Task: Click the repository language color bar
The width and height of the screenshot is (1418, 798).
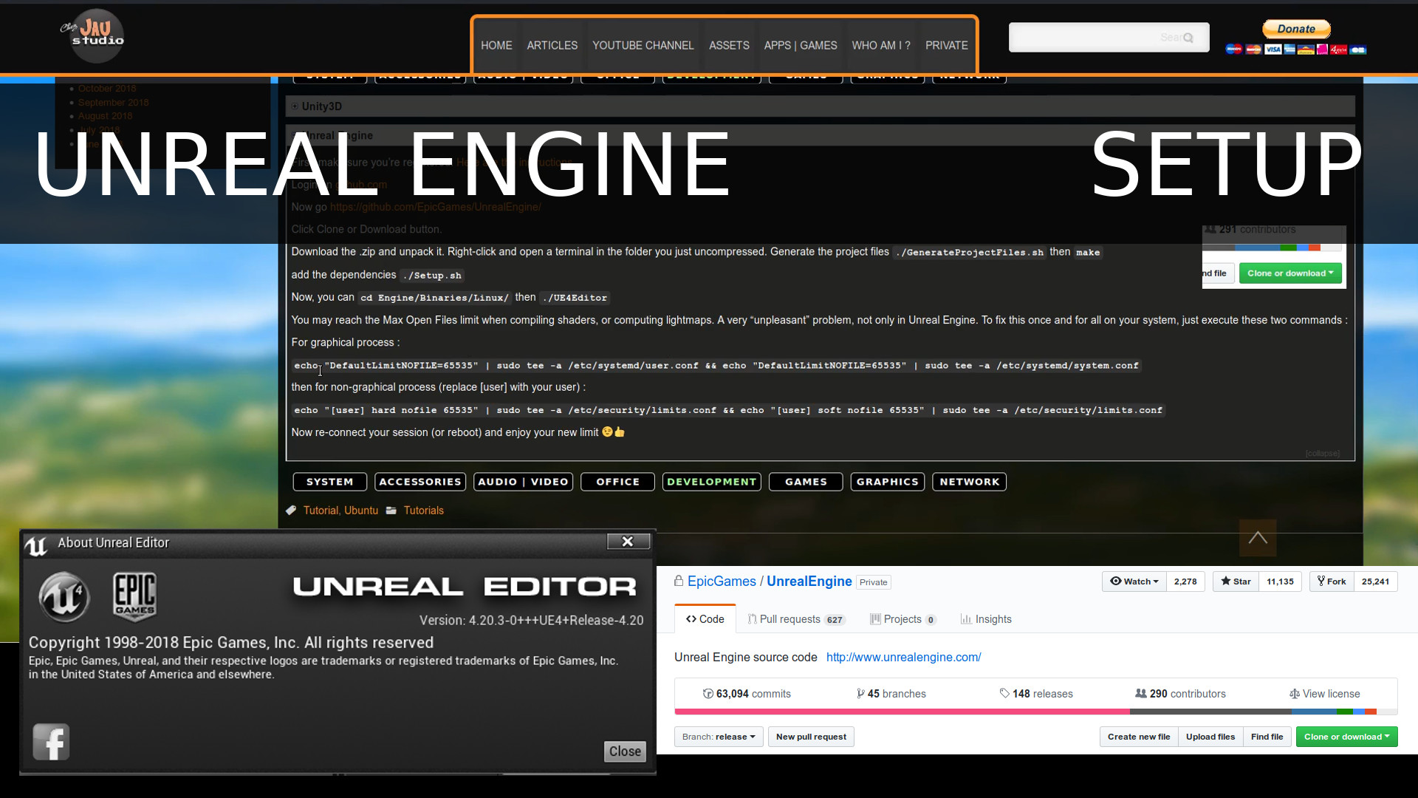Action: [x=1035, y=712]
